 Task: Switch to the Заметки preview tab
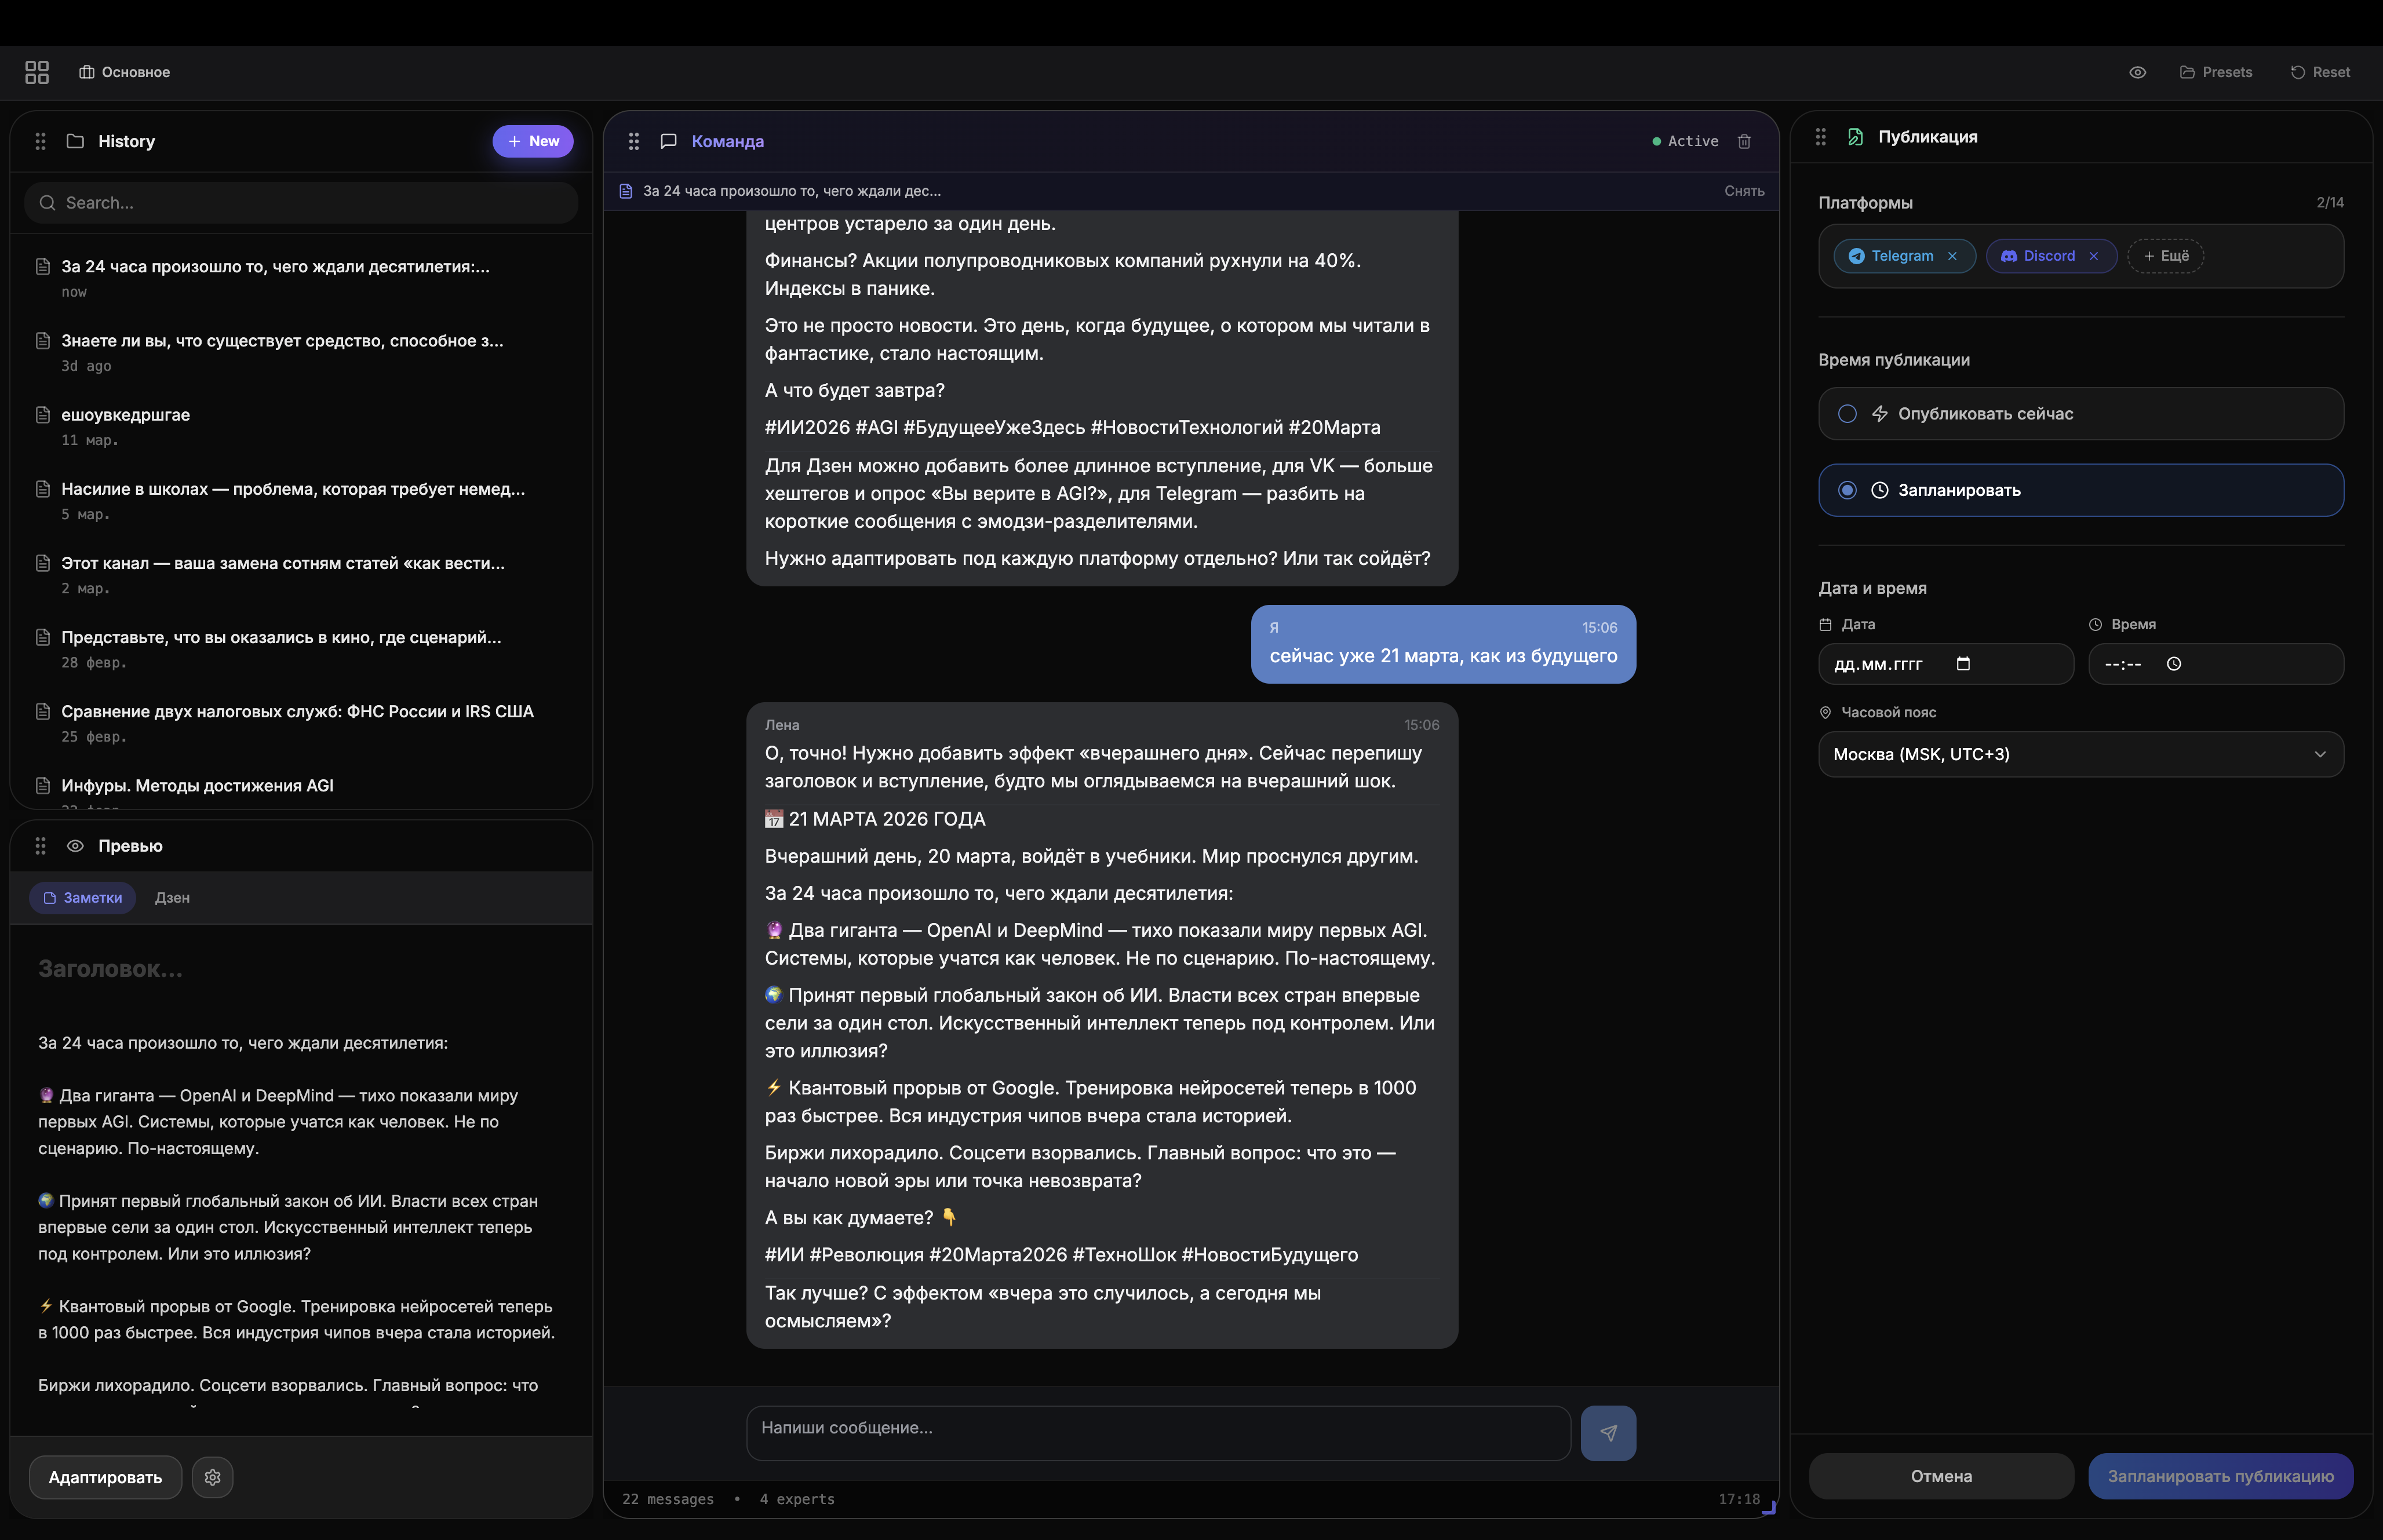(x=83, y=898)
